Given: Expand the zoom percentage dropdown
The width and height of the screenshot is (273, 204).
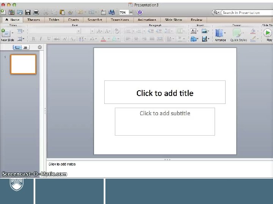Looking at the screenshot, I should pyautogui.click(x=131, y=12).
